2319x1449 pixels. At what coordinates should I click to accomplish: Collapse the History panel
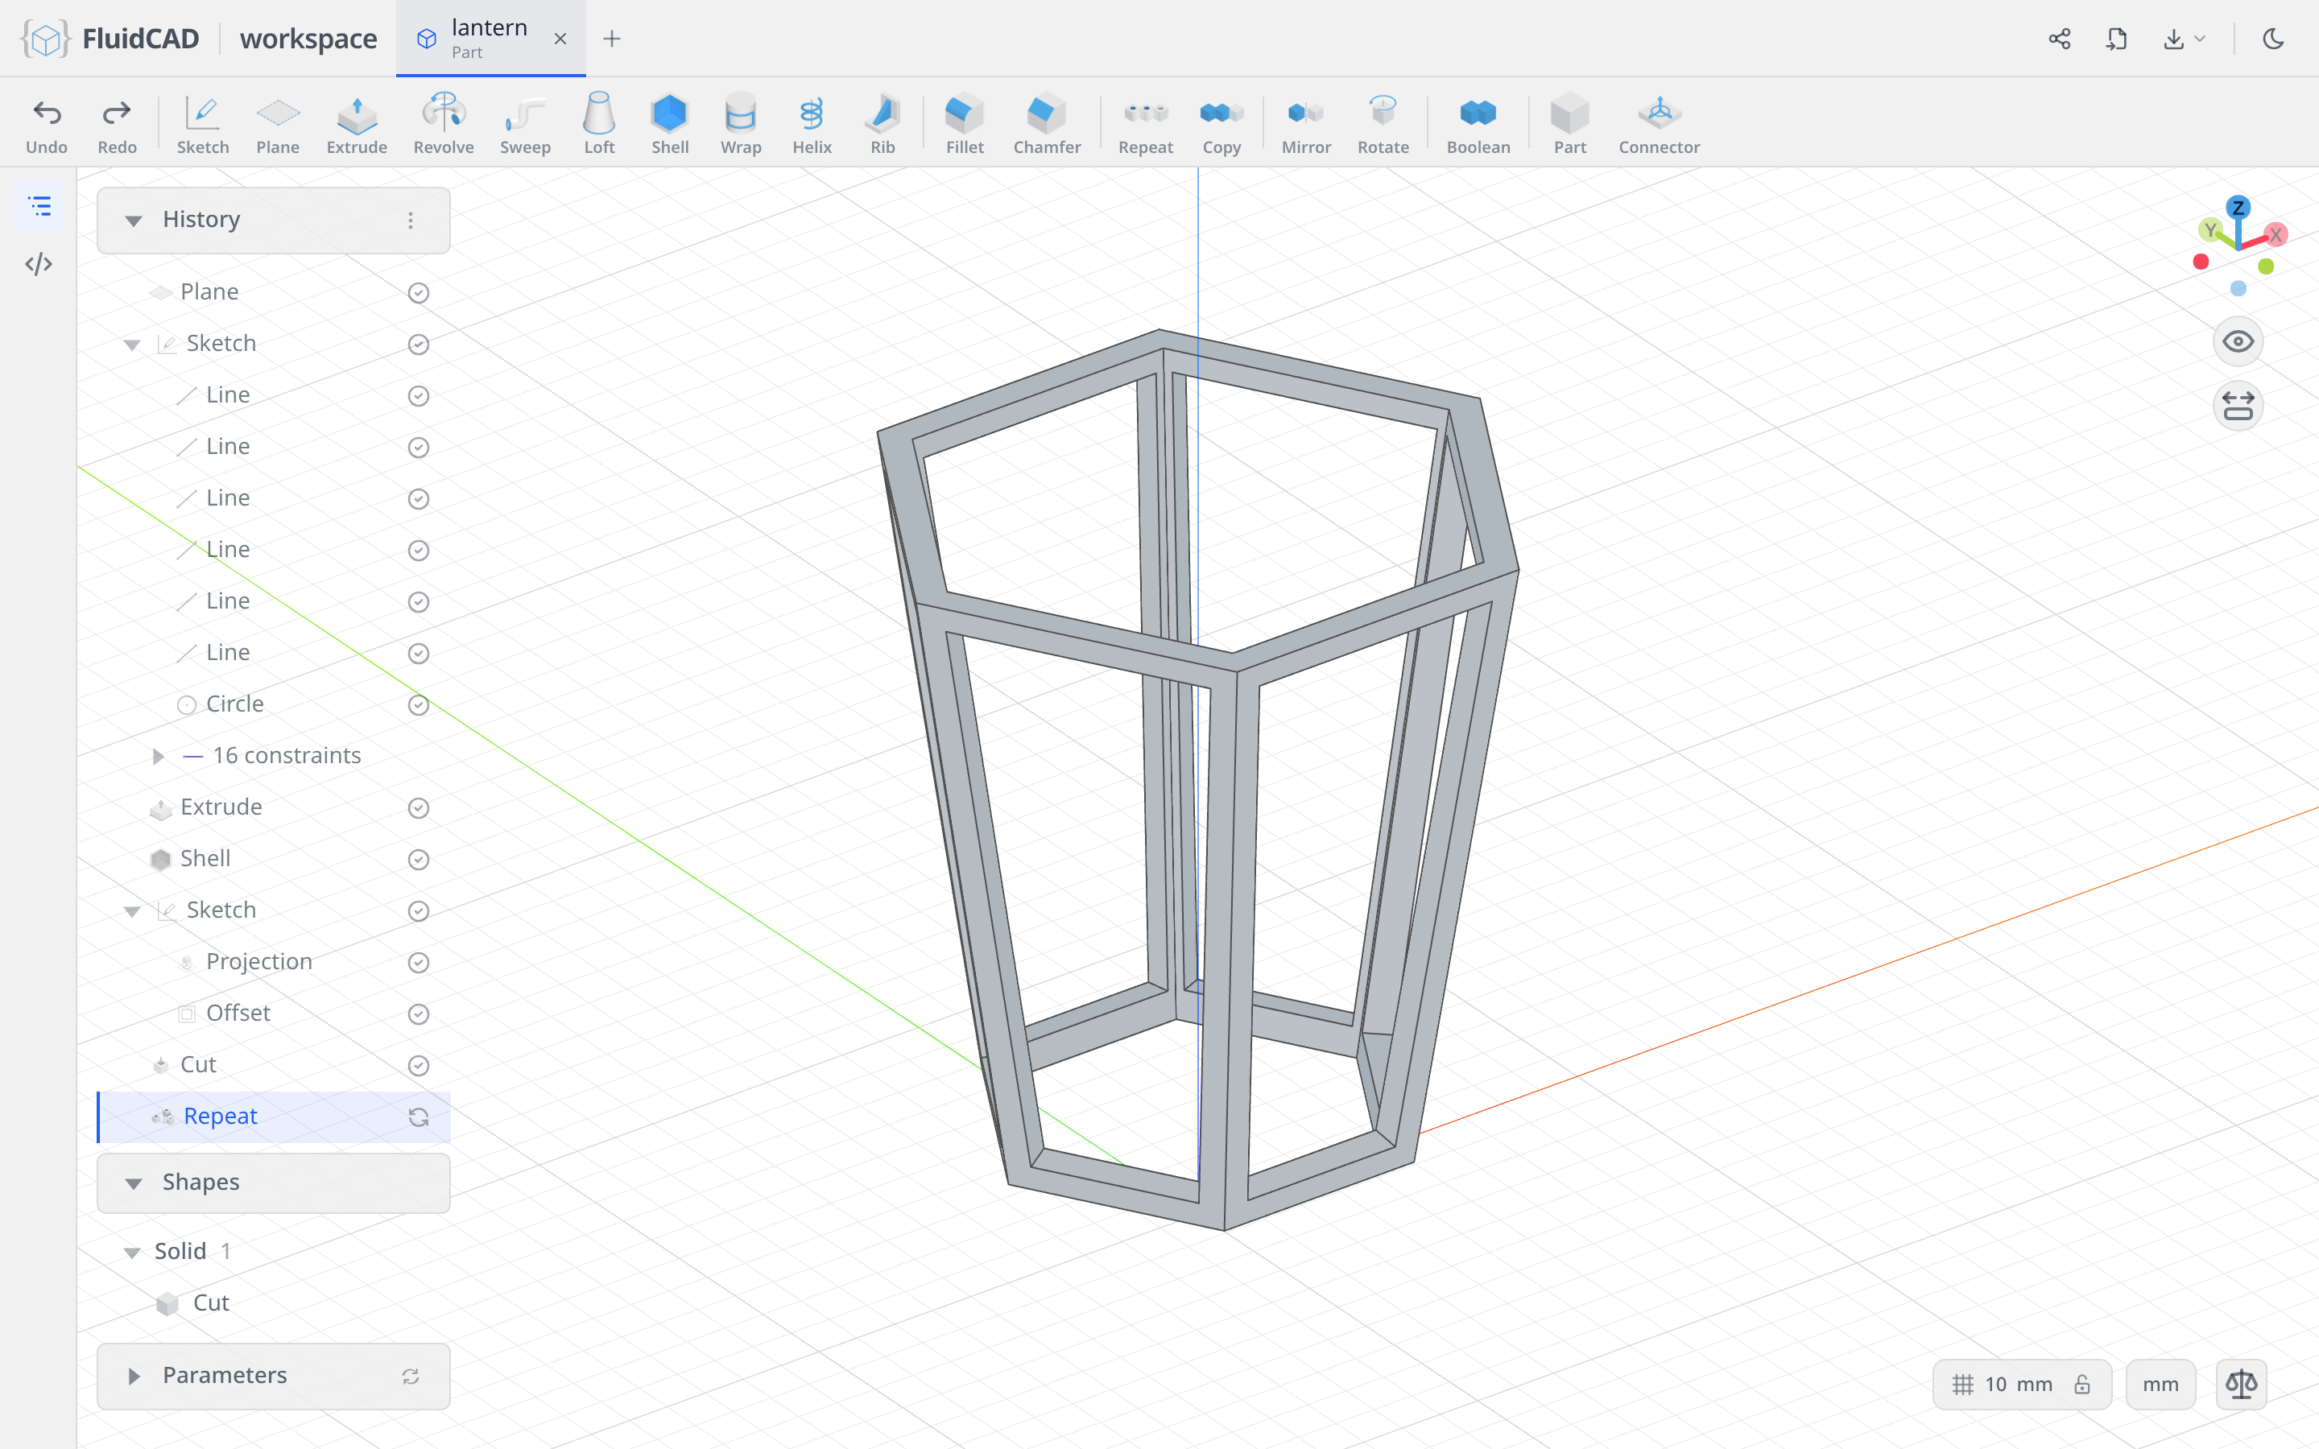133,221
